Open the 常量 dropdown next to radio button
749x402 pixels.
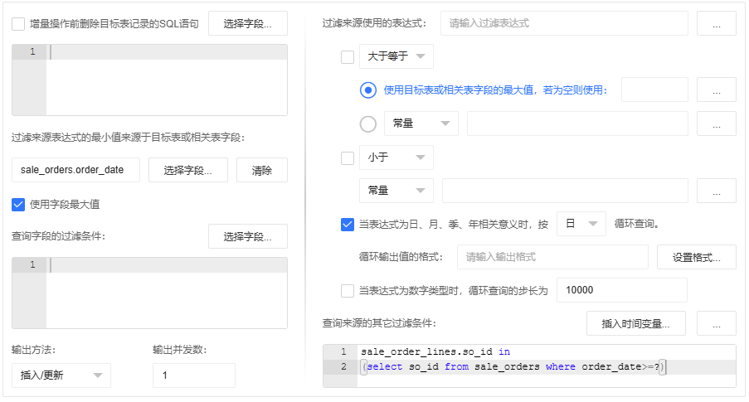click(421, 124)
